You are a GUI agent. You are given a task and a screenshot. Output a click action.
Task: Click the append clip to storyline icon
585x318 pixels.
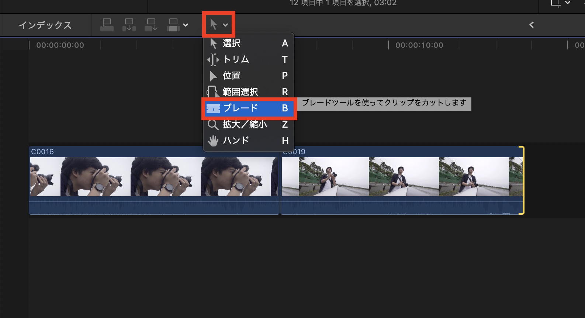pos(151,25)
